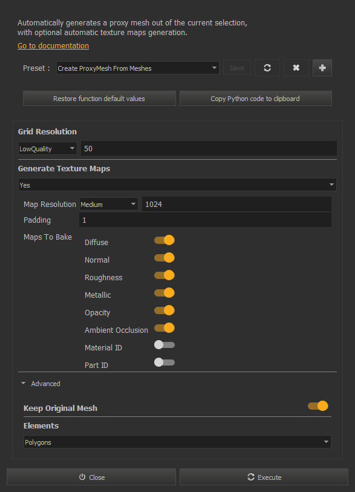Click the reload preset icon
Screen dimensions: 355x492
pyautogui.click(x=267, y=68)
